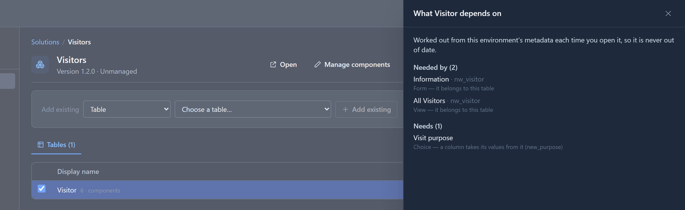The image size is (685, 210).
Task: Click the Add existing button
Action: pyautogui.click(x=366, y=109)
